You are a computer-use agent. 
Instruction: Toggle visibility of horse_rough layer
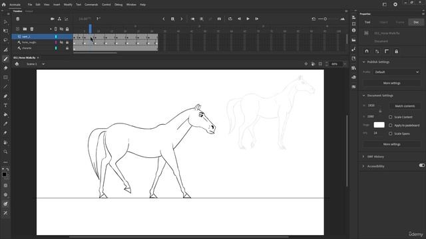click(x=61, y=42)
